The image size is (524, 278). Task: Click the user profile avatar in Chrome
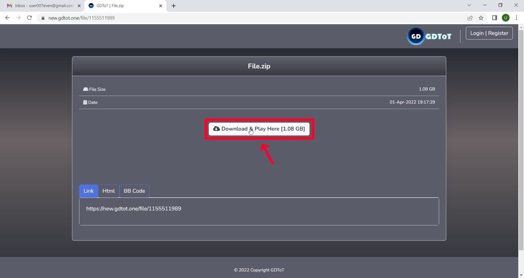pos(506,18)
